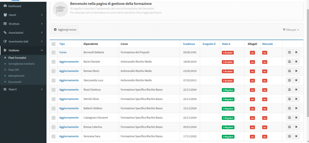Delete the Castagnaro Giovanni entry
The width and height of the screenshot is (309, 143).
coord(296,118)
